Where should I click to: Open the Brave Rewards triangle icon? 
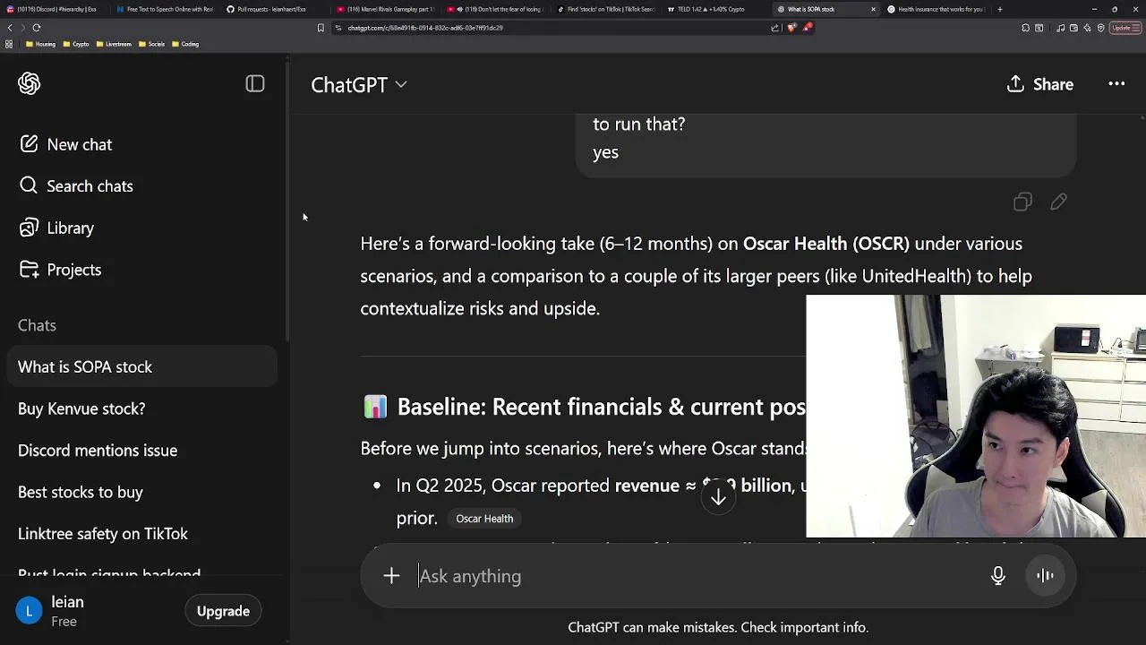(x=807, y=28)
